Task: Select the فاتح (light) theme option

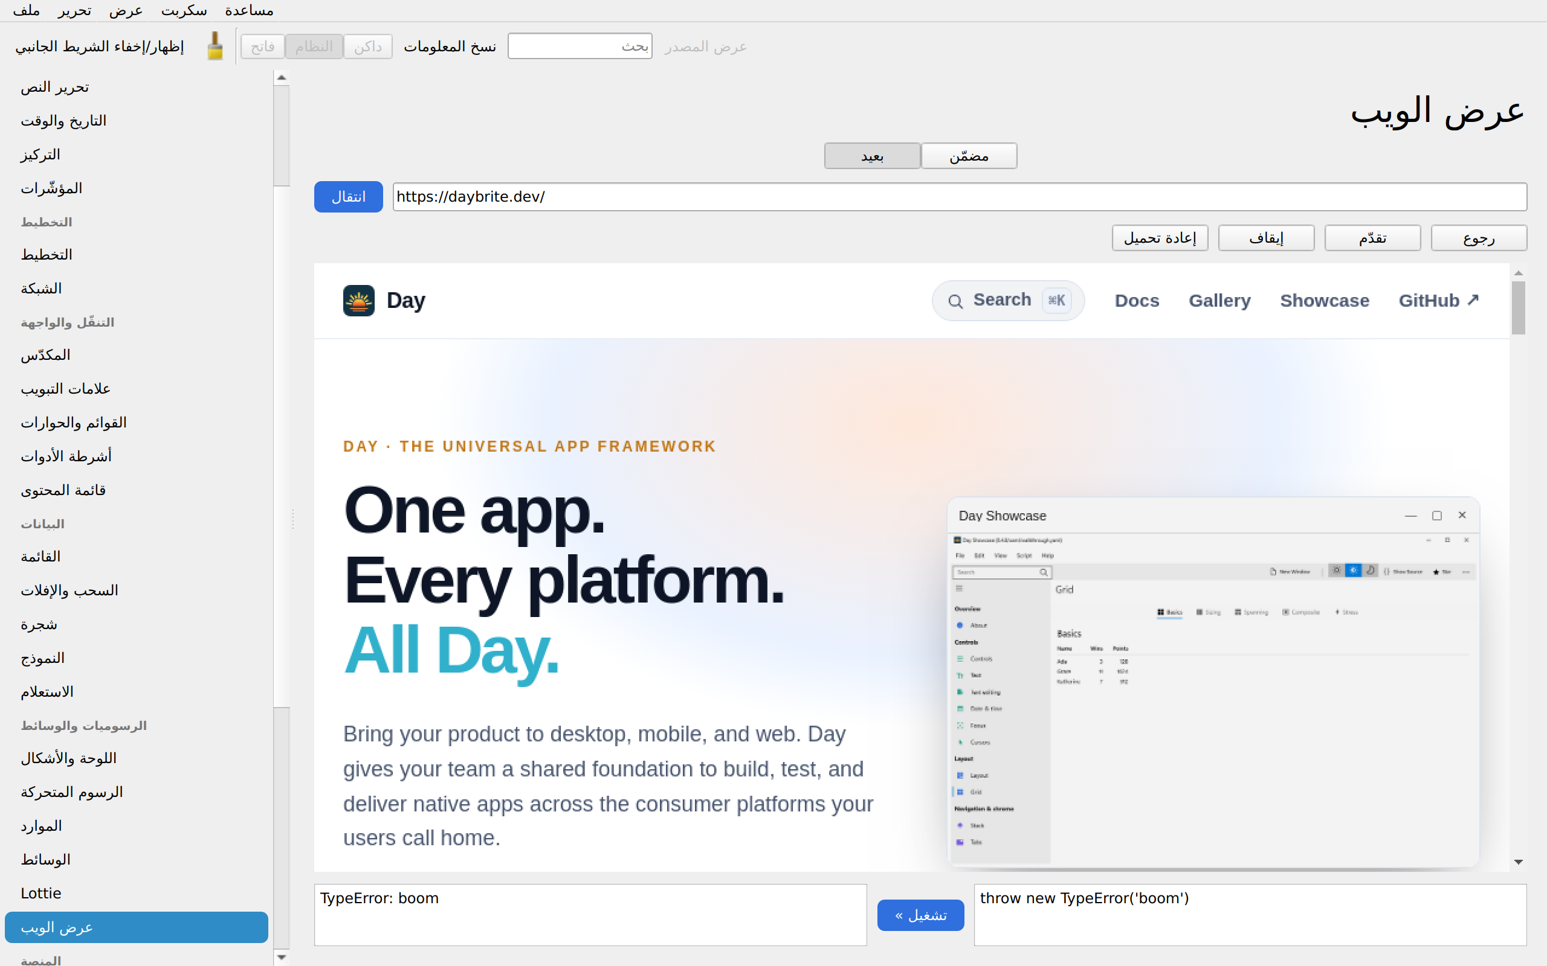Action: (x=263, y=46)
